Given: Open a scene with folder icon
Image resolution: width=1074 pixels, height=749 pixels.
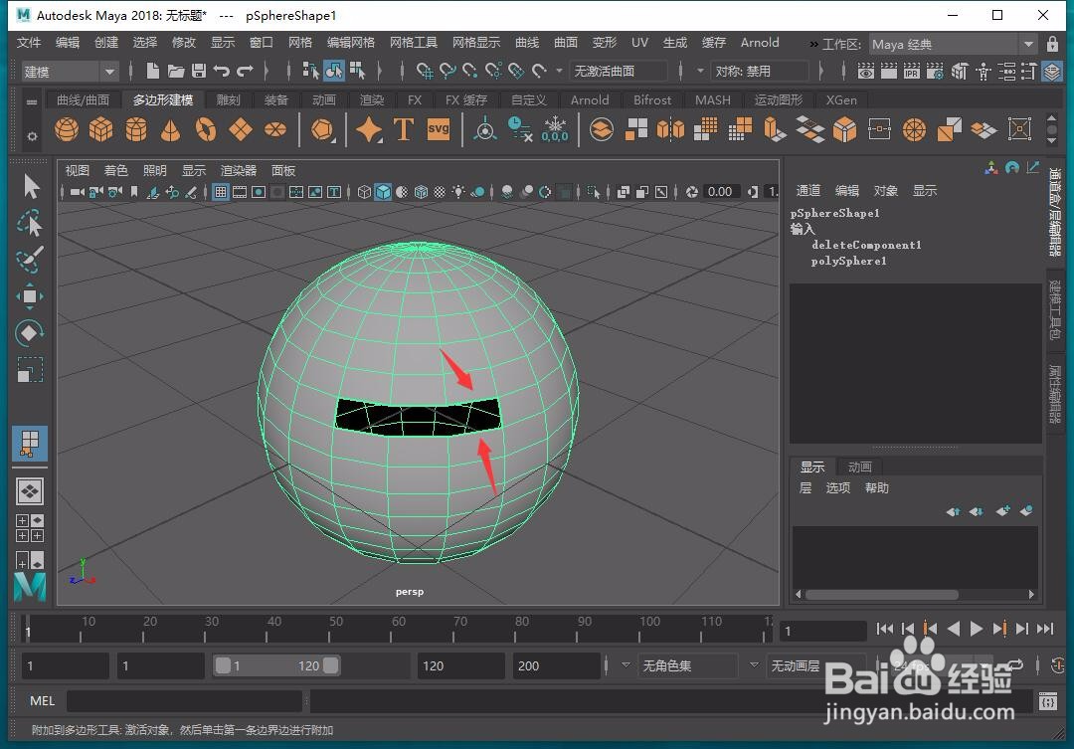Looking at the screenshot, I should tap(176, 71).
